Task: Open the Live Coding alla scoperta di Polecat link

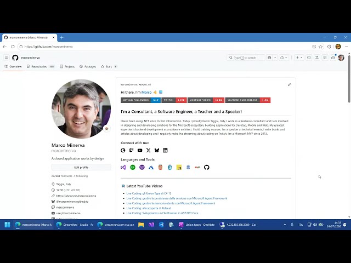Action: click(x=149, y=208)
